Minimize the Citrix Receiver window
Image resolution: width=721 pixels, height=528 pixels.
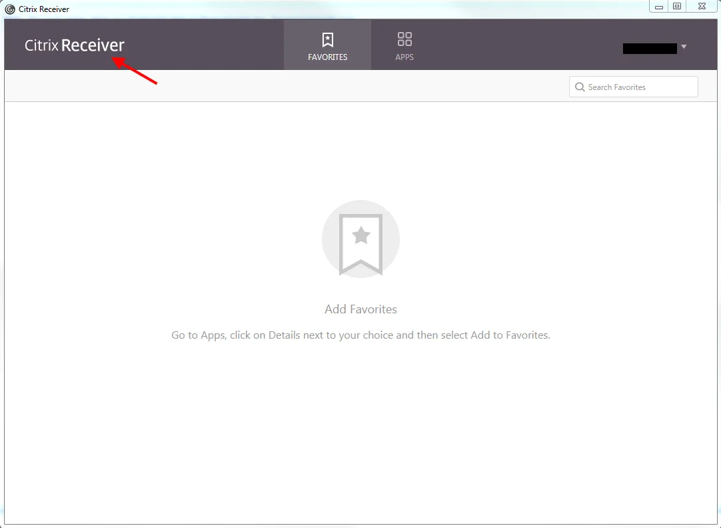[x=658, y=7]
